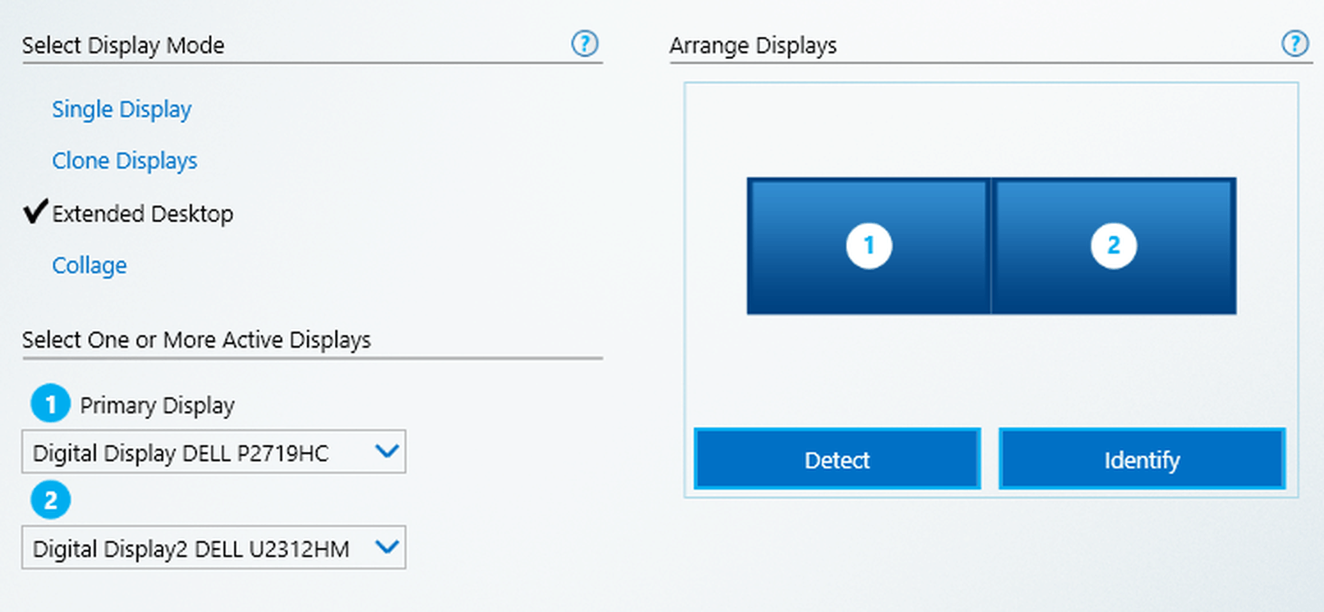Expand the DELL U2312HM dropdown arrow
Image resolution: width=1324 pixels, height=612 pixels.
click(x=387, y=547)
